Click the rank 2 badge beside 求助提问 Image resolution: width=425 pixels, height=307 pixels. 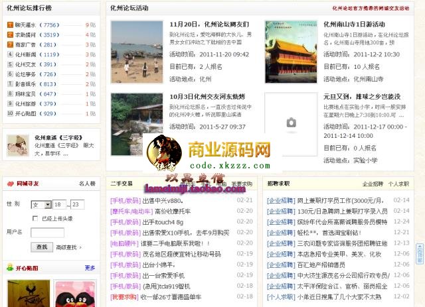pyautogui.click(x=10, y=35)
